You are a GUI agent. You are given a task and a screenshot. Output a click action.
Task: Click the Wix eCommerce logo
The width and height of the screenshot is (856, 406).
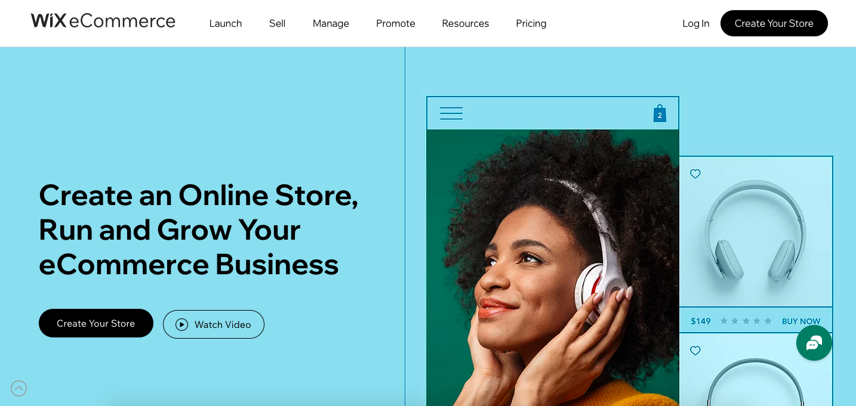pyautogui.click(x=103, y=21)
